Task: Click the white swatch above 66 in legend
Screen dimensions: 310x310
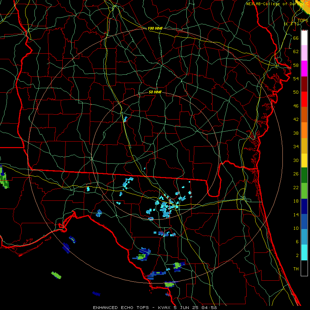Action: [x=304, y=38]
